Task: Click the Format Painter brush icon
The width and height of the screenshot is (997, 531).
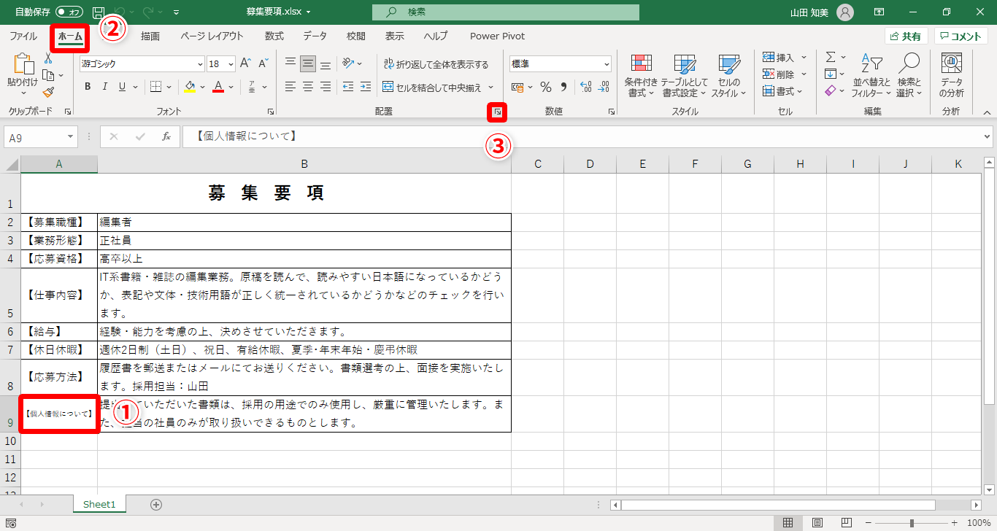Action: tap(48, 92)
